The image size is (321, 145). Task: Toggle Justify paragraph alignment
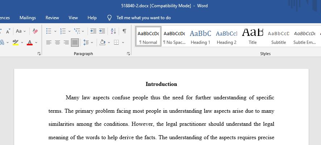coord(75,42)
